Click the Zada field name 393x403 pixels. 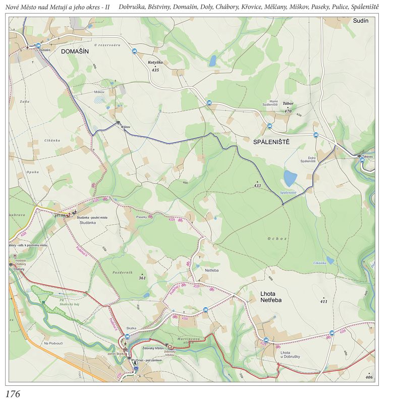coord(25,102)
